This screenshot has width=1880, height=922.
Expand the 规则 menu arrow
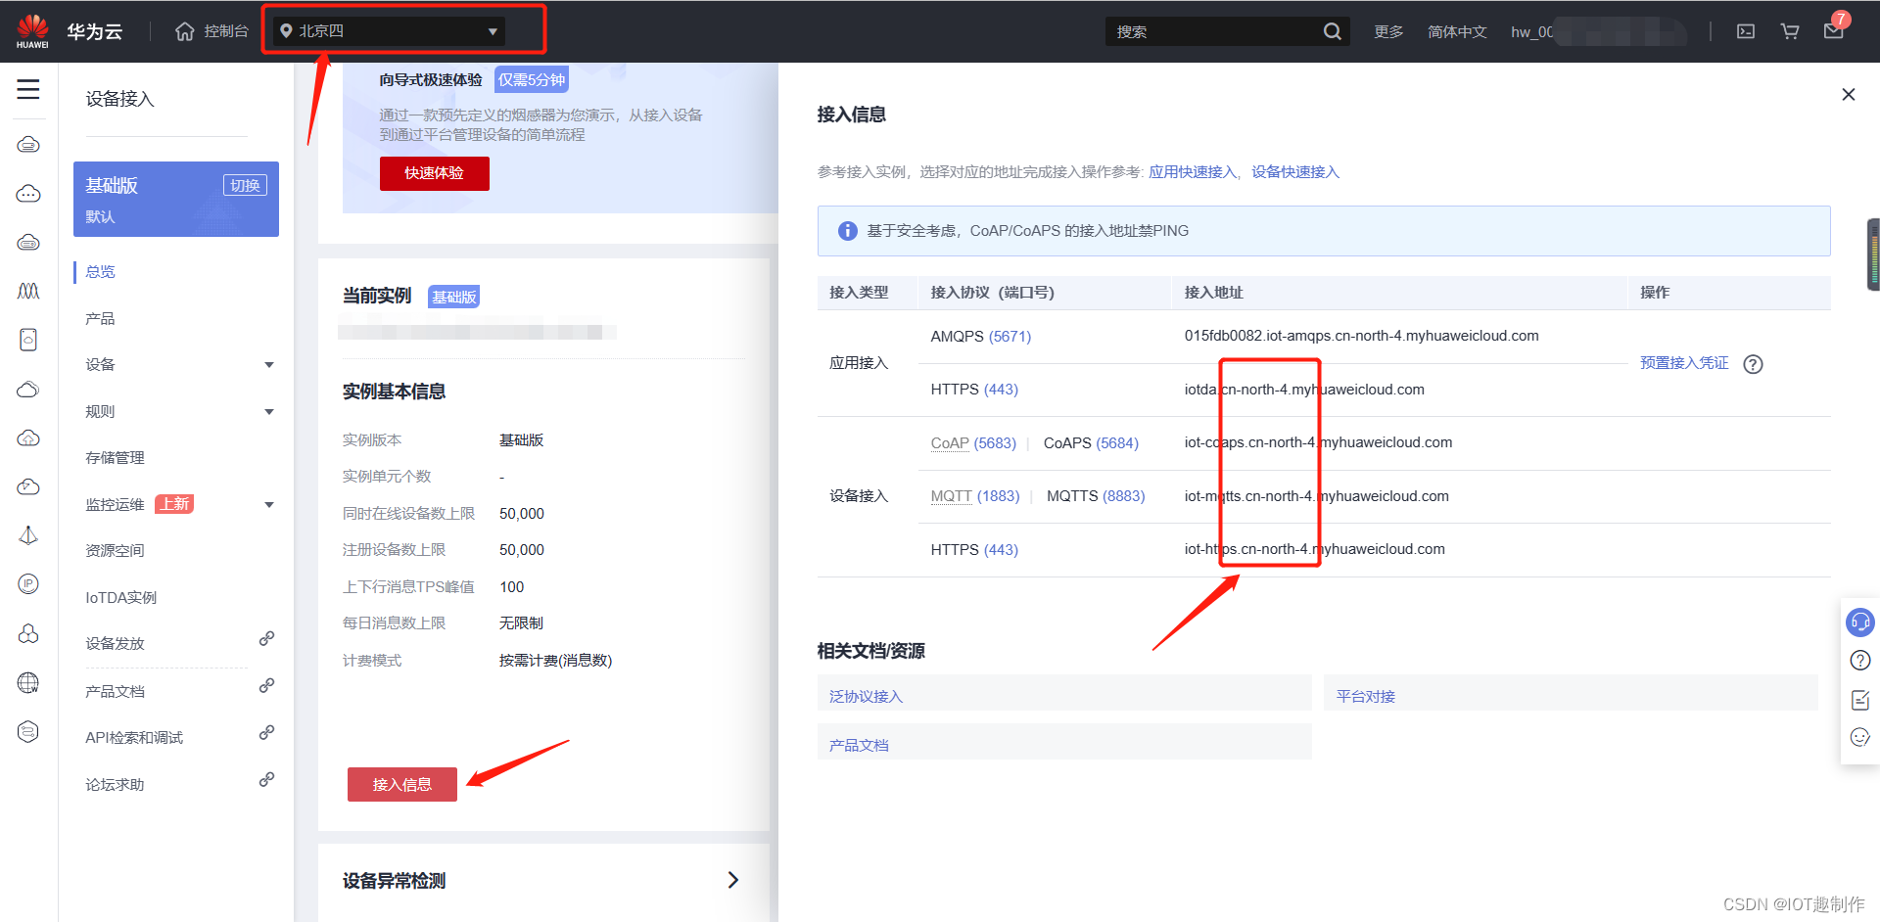[269, 412]
